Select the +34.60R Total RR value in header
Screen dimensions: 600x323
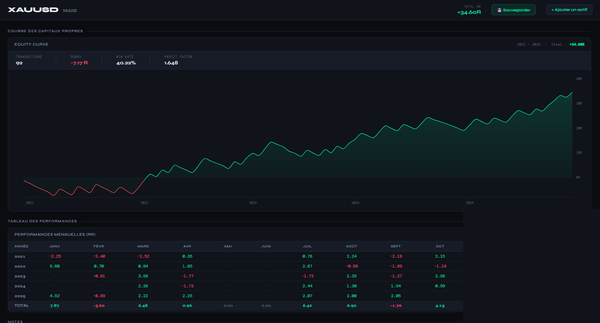(x=469, y=12)
